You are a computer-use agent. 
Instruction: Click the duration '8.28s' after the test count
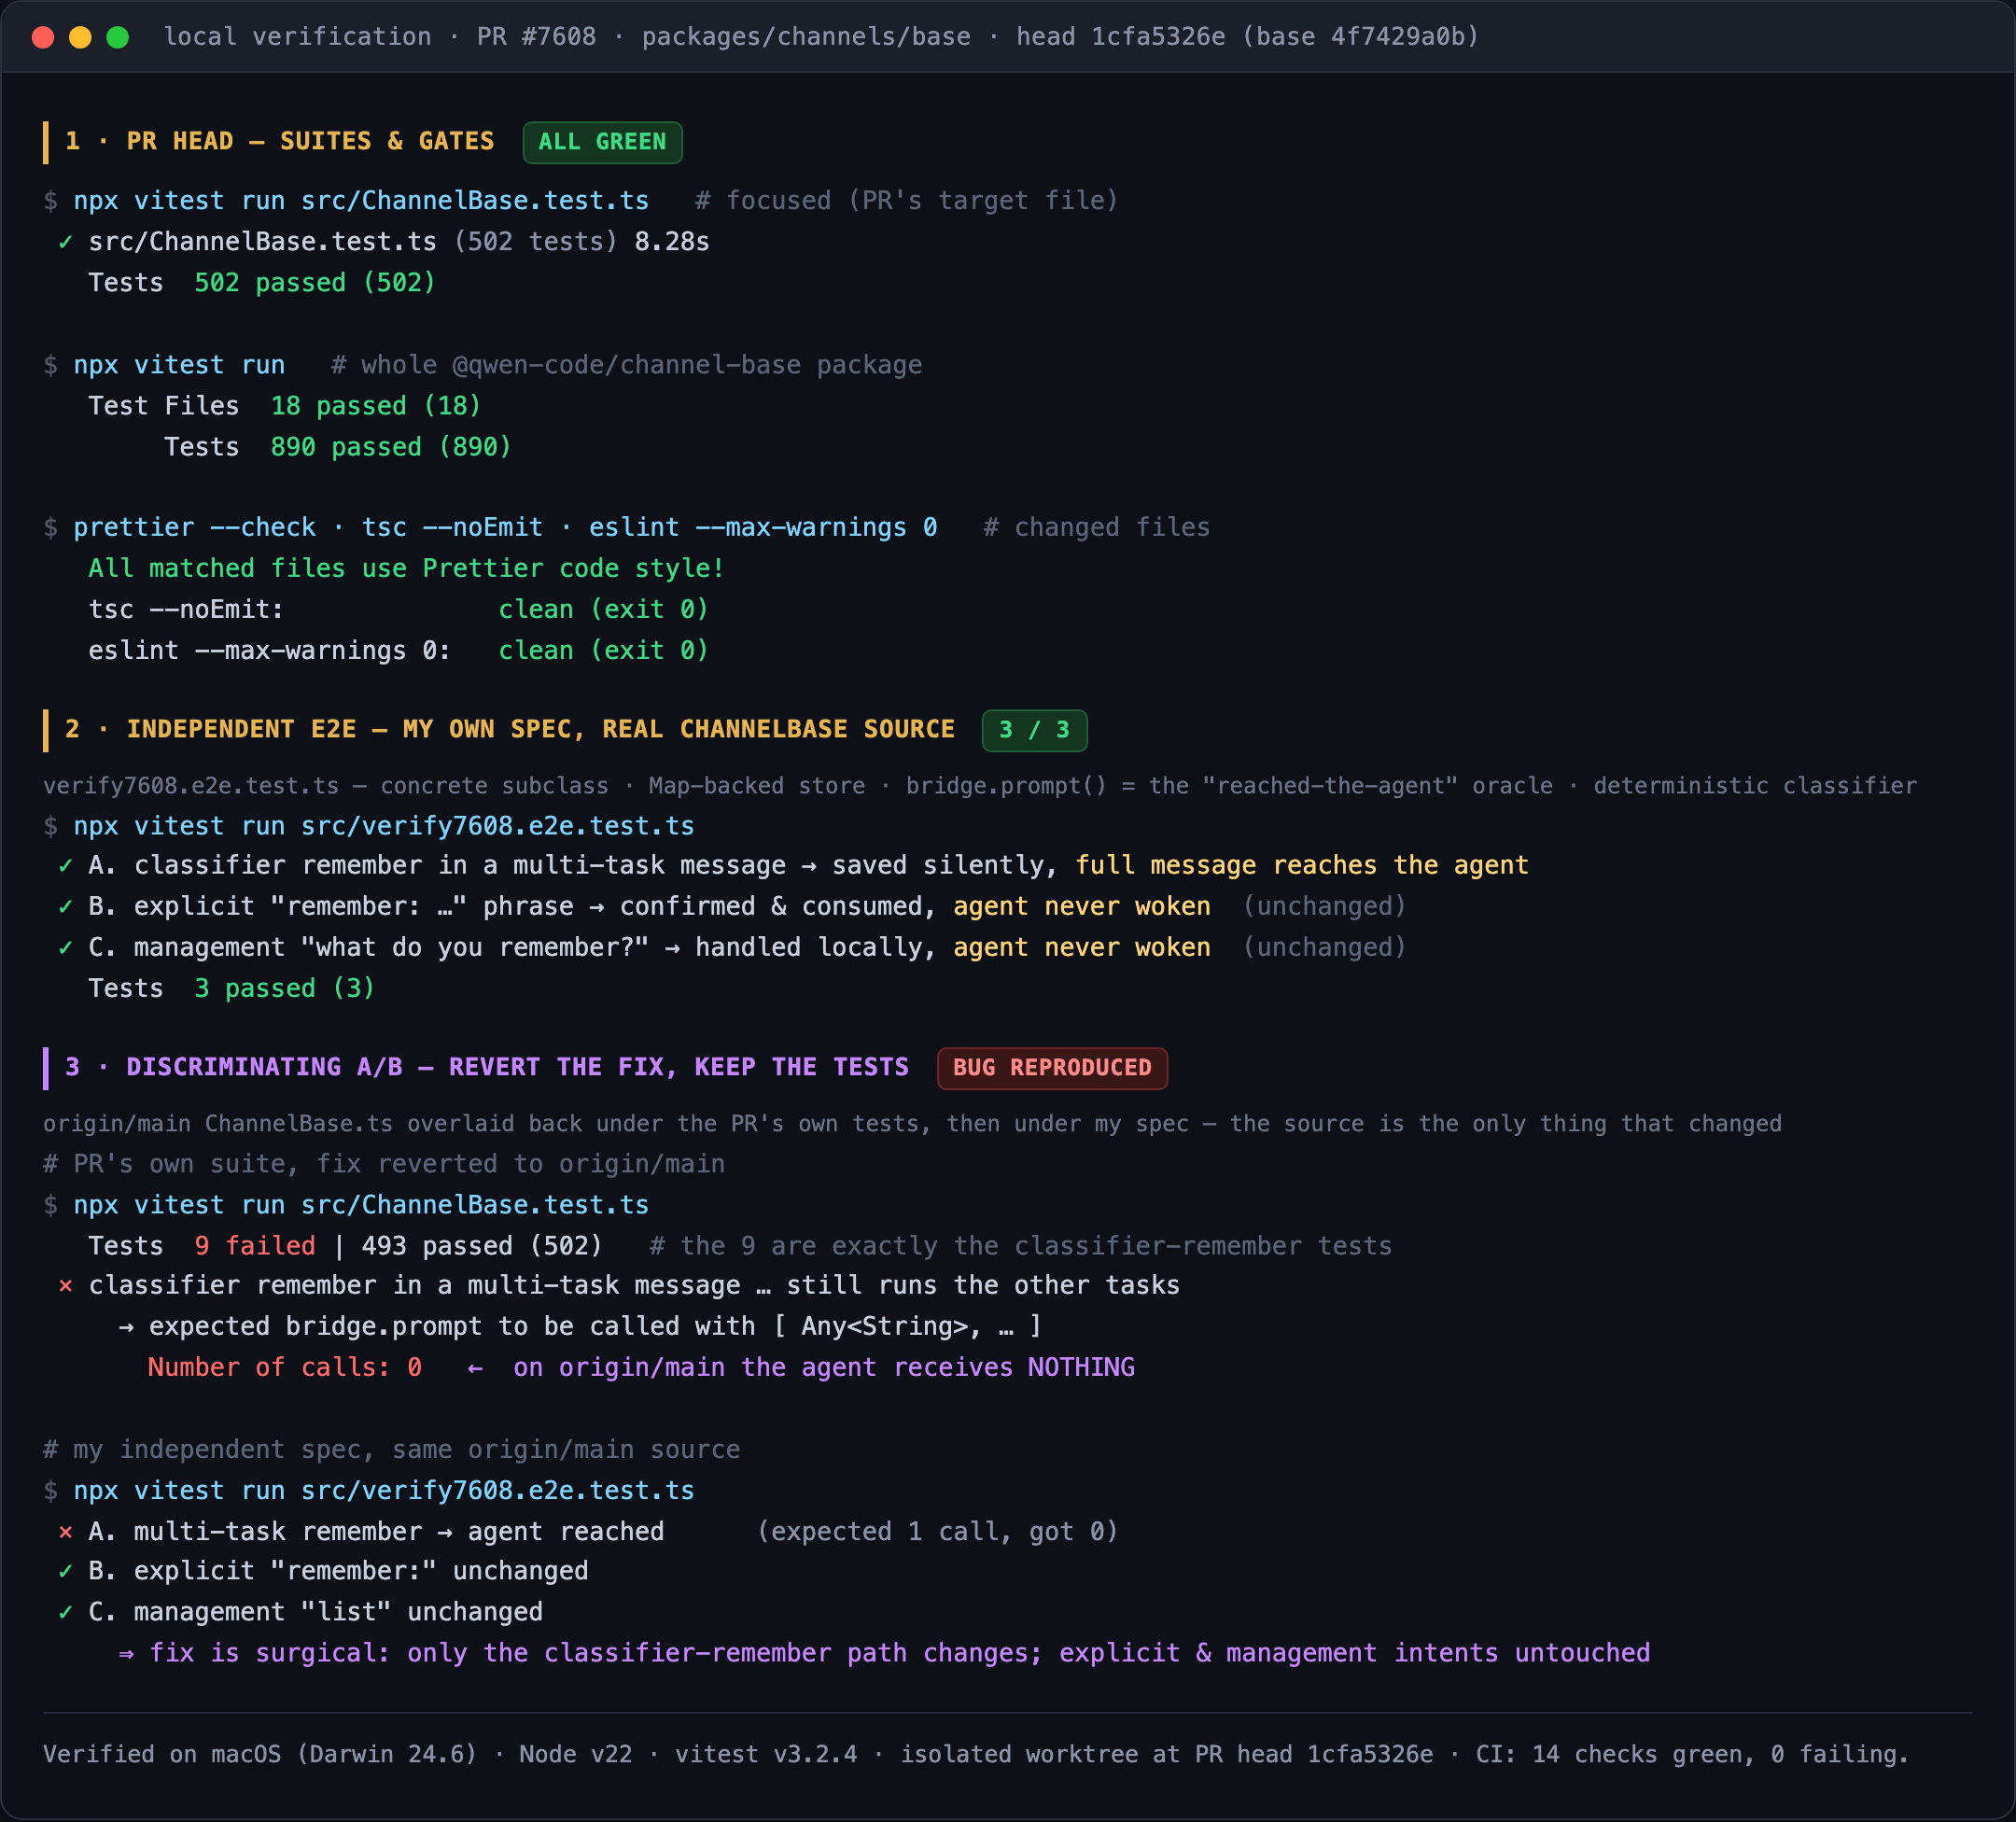click(672, 242)
